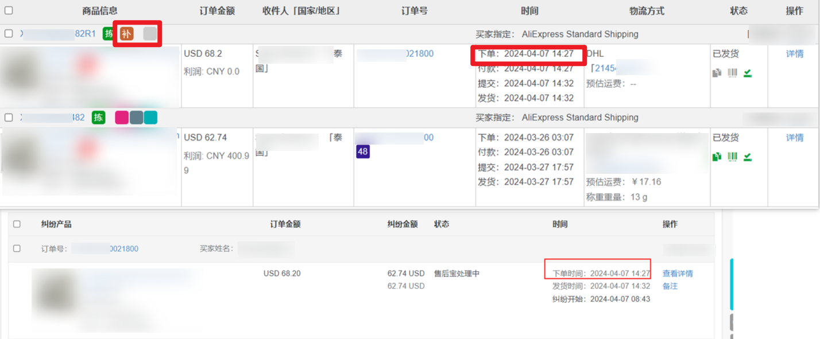Check the checkbox for order ending 82R1
This screenshot has width=820, height=339.
point(9,34)
